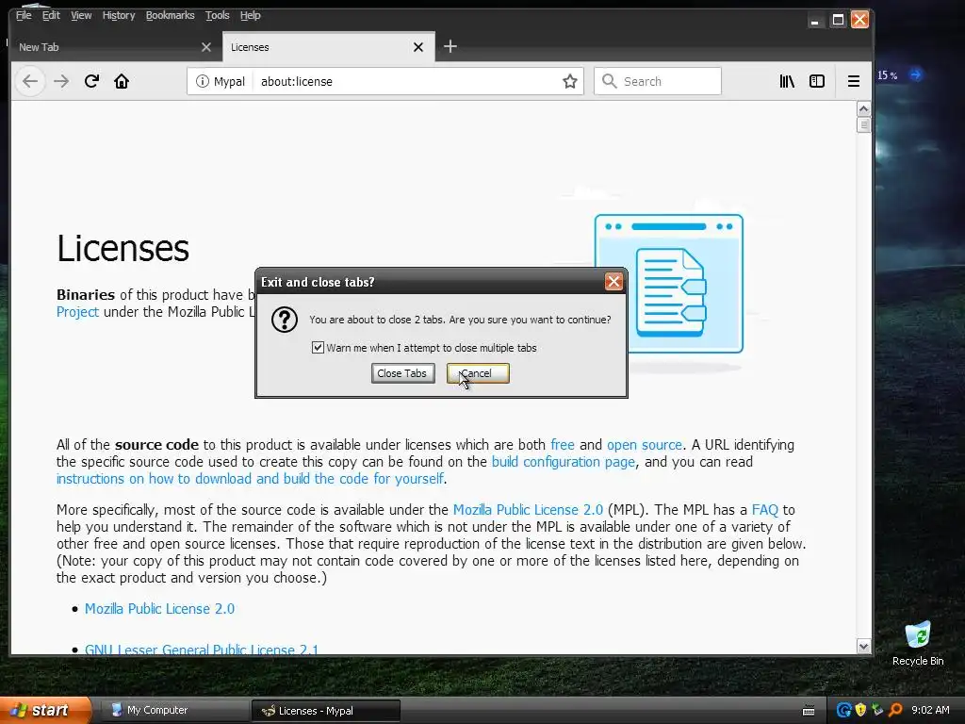Open the Bookmarks menu
The height and width of the screenshot is (724, 965).
coord(170,15)
